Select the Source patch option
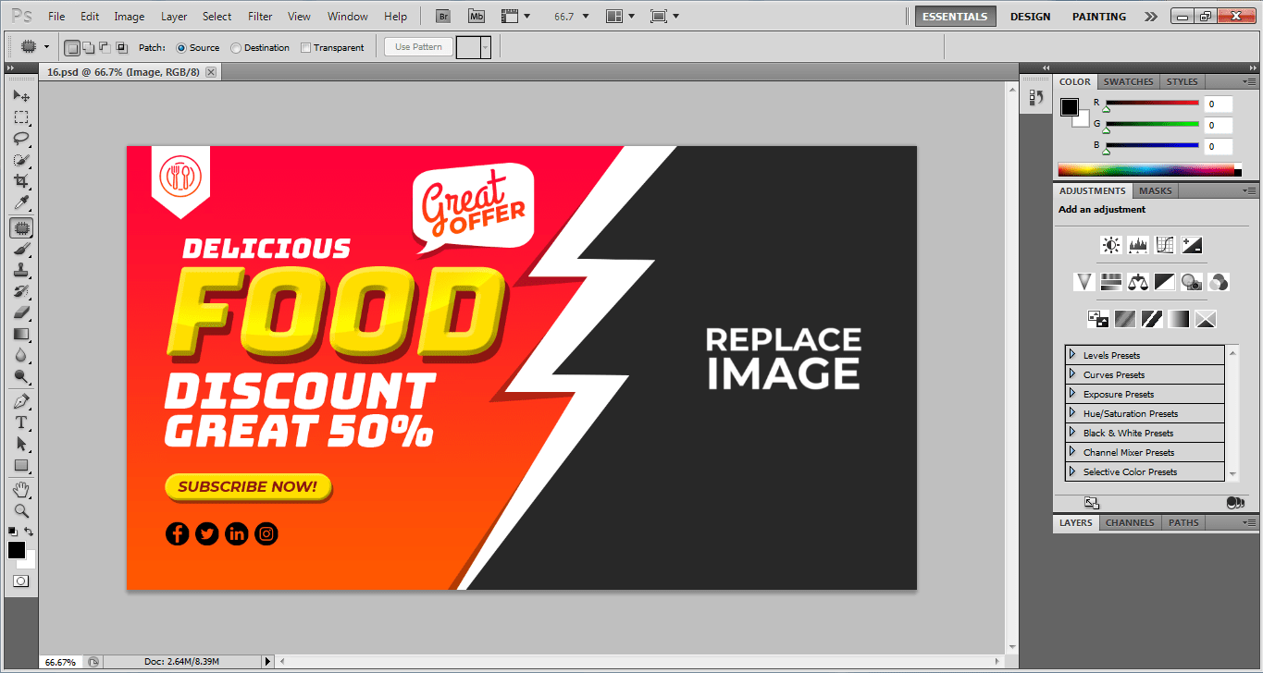The image size is (1263, 673). click(181, 48)
